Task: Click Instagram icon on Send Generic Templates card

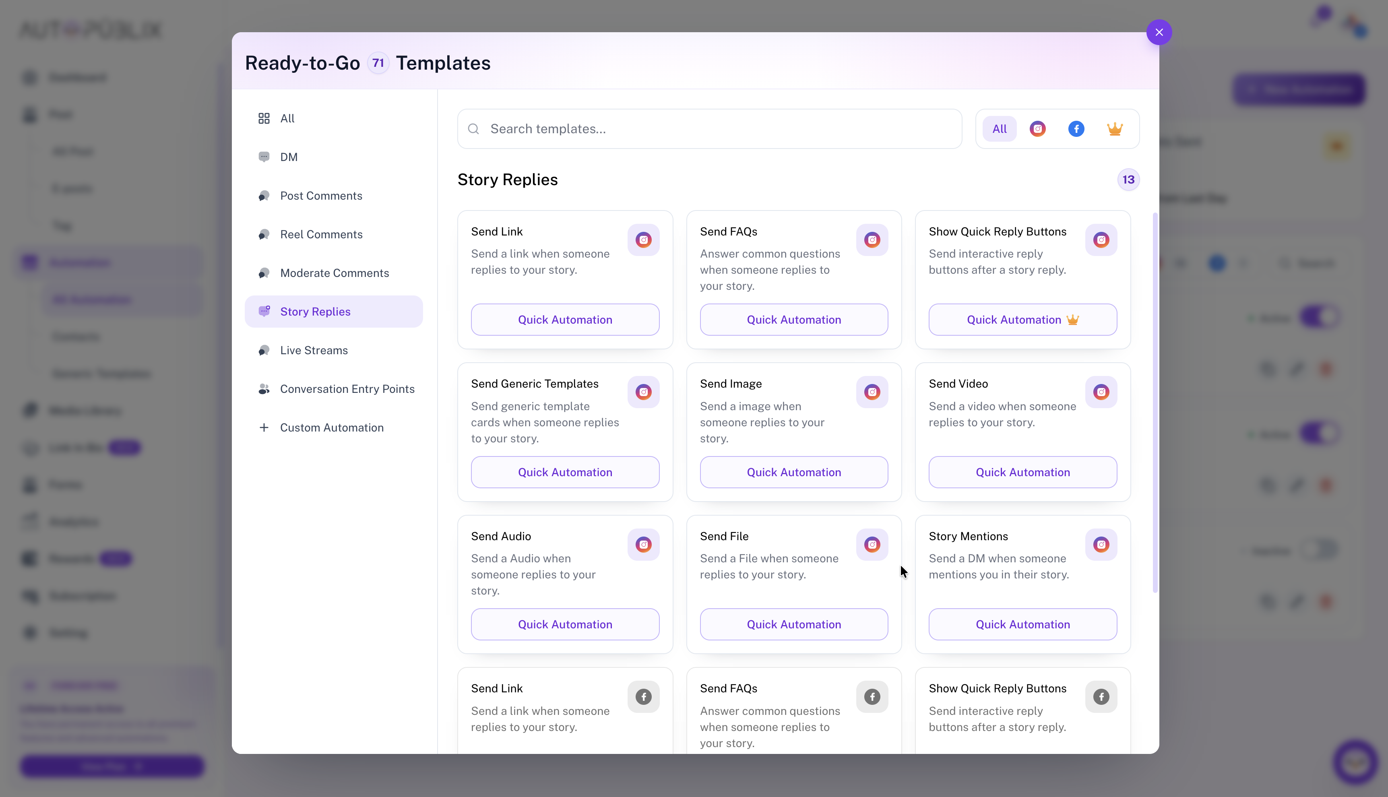Action: pyautogui.click(x=643, y=392)
